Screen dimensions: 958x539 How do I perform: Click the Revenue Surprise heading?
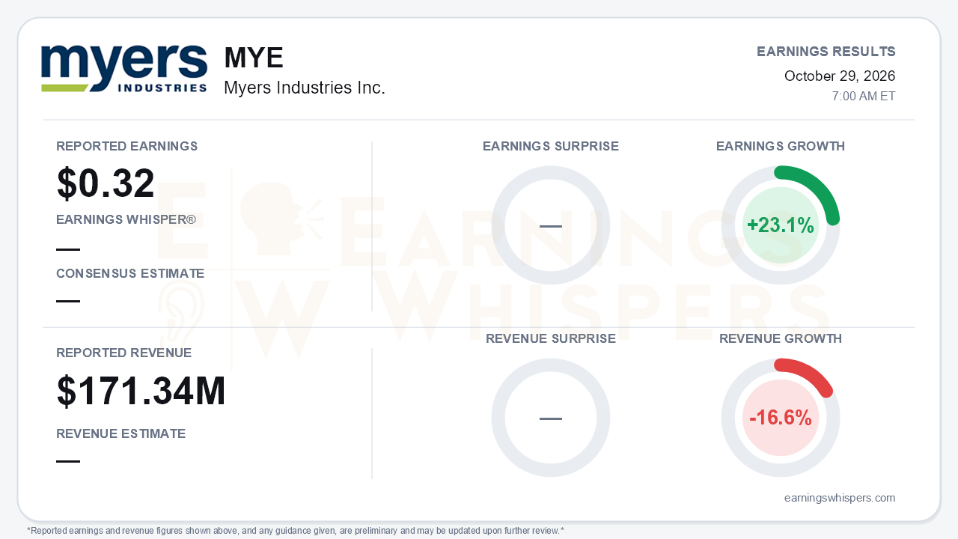coord(551,338)
